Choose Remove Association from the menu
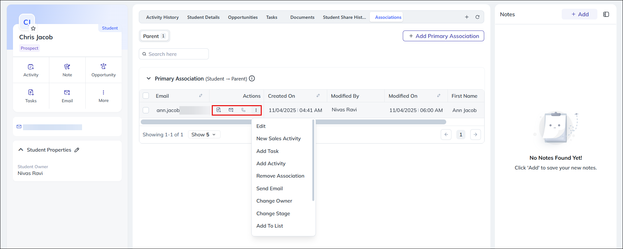 (280, 176)
